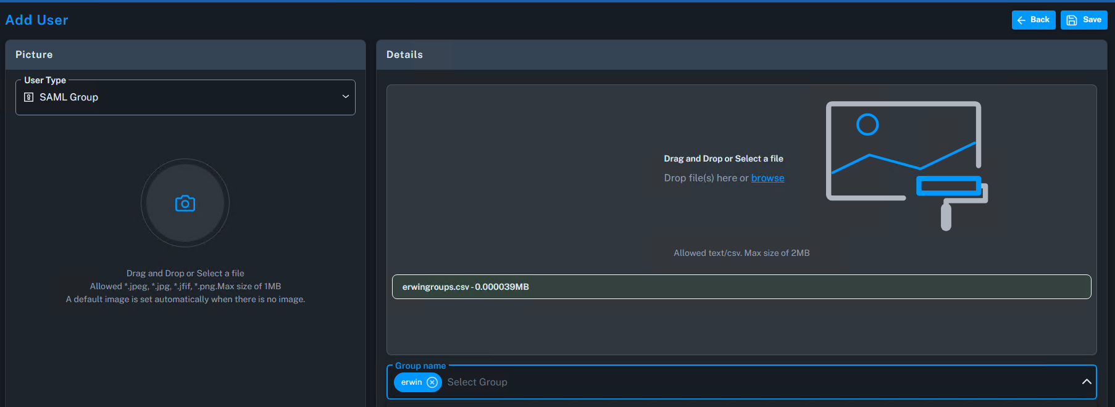Click the Save floppy disk icon
1115x407 pixels.
point(1072,20)
